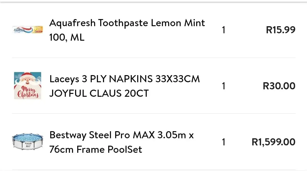The width and height of the screenshot is (307, 171).
Task: Select the 'Toothpaste Lemon Mint' text
Action: click(152, 23)
